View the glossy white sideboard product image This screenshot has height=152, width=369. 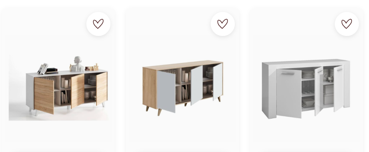tap(306, 89)
